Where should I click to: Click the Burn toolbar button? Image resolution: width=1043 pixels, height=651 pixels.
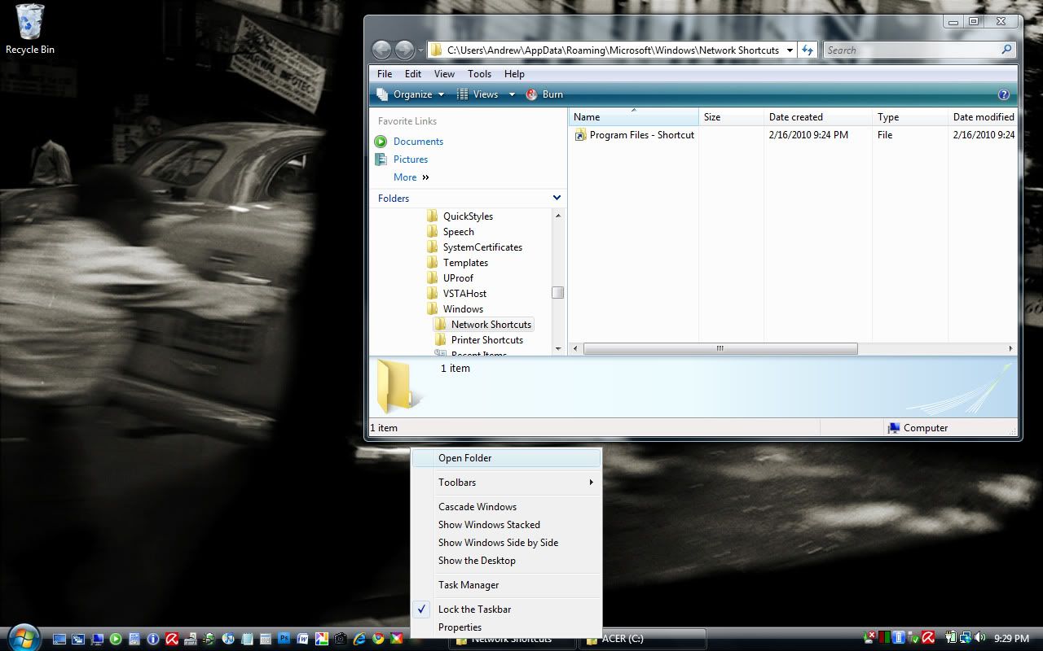[x=544, y=94]
